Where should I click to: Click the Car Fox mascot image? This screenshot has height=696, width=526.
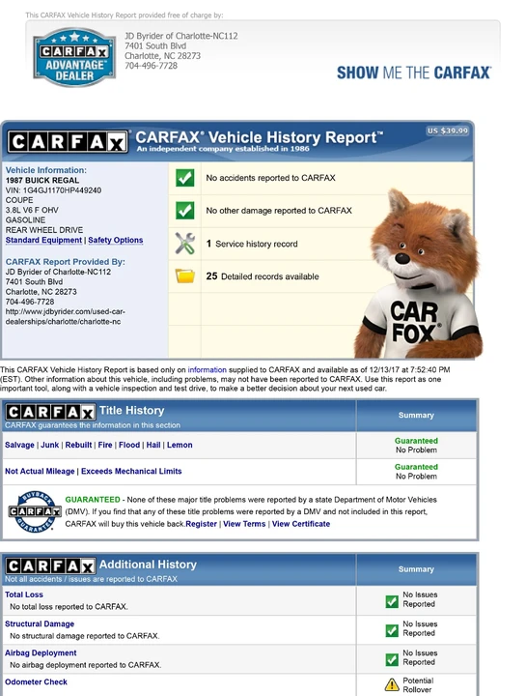pos(418,275)
